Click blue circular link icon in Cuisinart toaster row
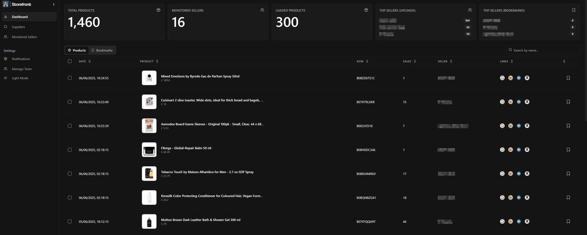The height and width of the screenshot is (235, 587). (x=519, y=102)
